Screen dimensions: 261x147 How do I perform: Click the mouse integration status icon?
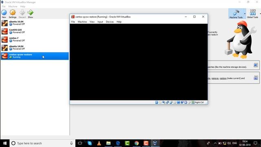click(x=189, y=102)
